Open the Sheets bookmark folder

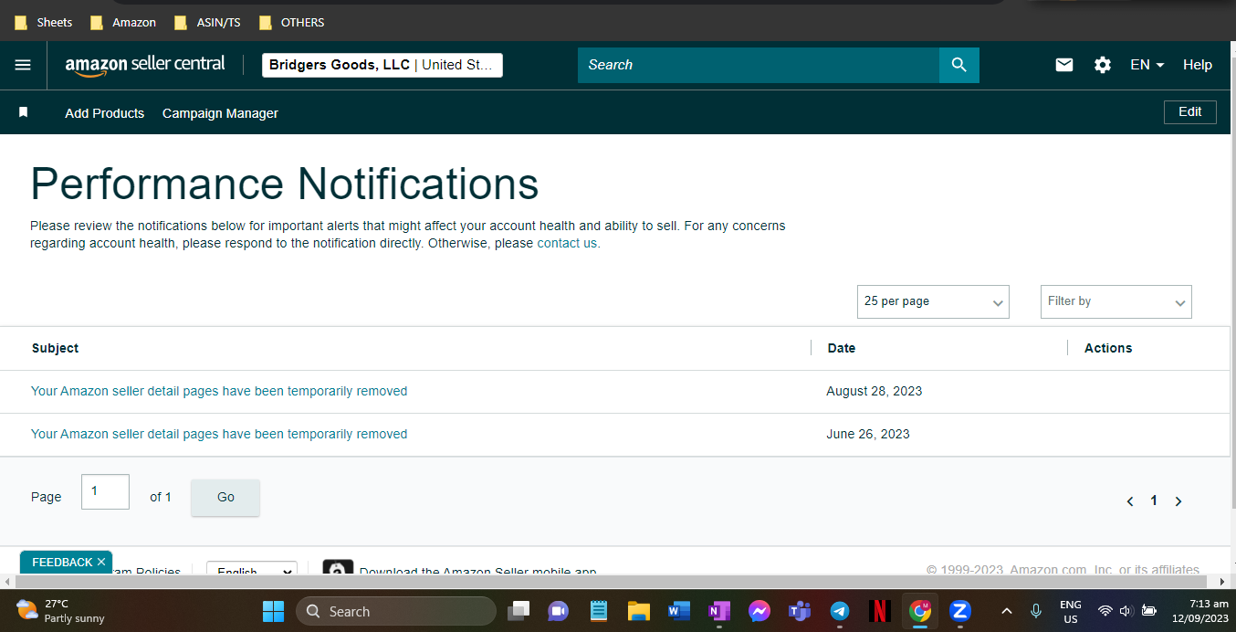point(44,22)
